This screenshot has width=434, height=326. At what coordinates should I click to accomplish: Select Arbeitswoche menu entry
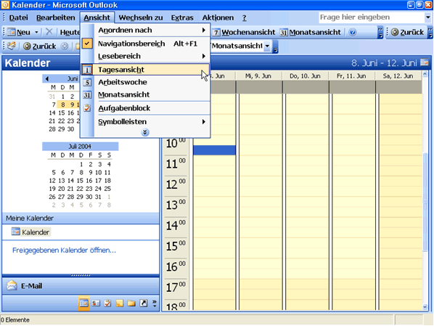pos(145,82)
